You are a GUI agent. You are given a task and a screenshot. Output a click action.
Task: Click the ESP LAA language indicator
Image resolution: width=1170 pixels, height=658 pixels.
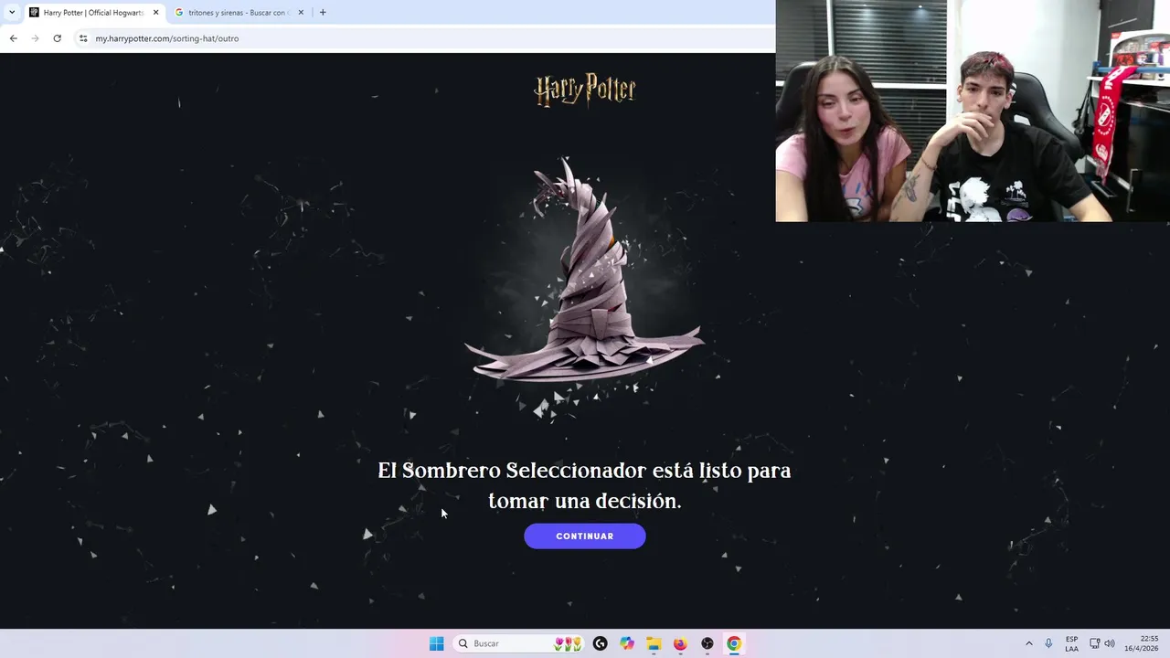(x=1071, y=643)
